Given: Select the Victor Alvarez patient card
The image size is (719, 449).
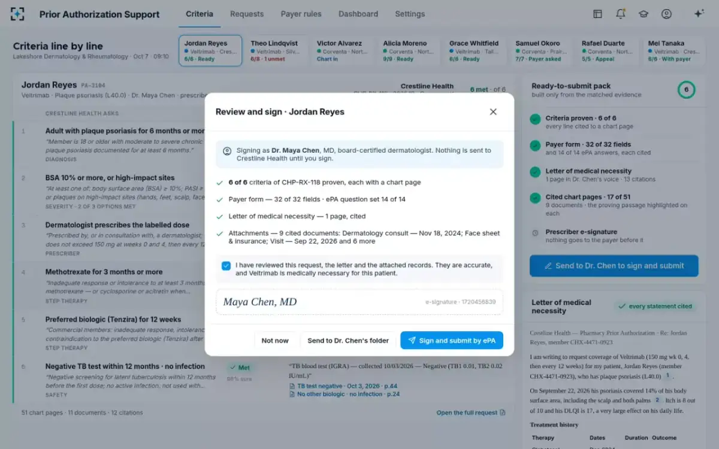Looking at the screenshot, I should tap(342, 51).
